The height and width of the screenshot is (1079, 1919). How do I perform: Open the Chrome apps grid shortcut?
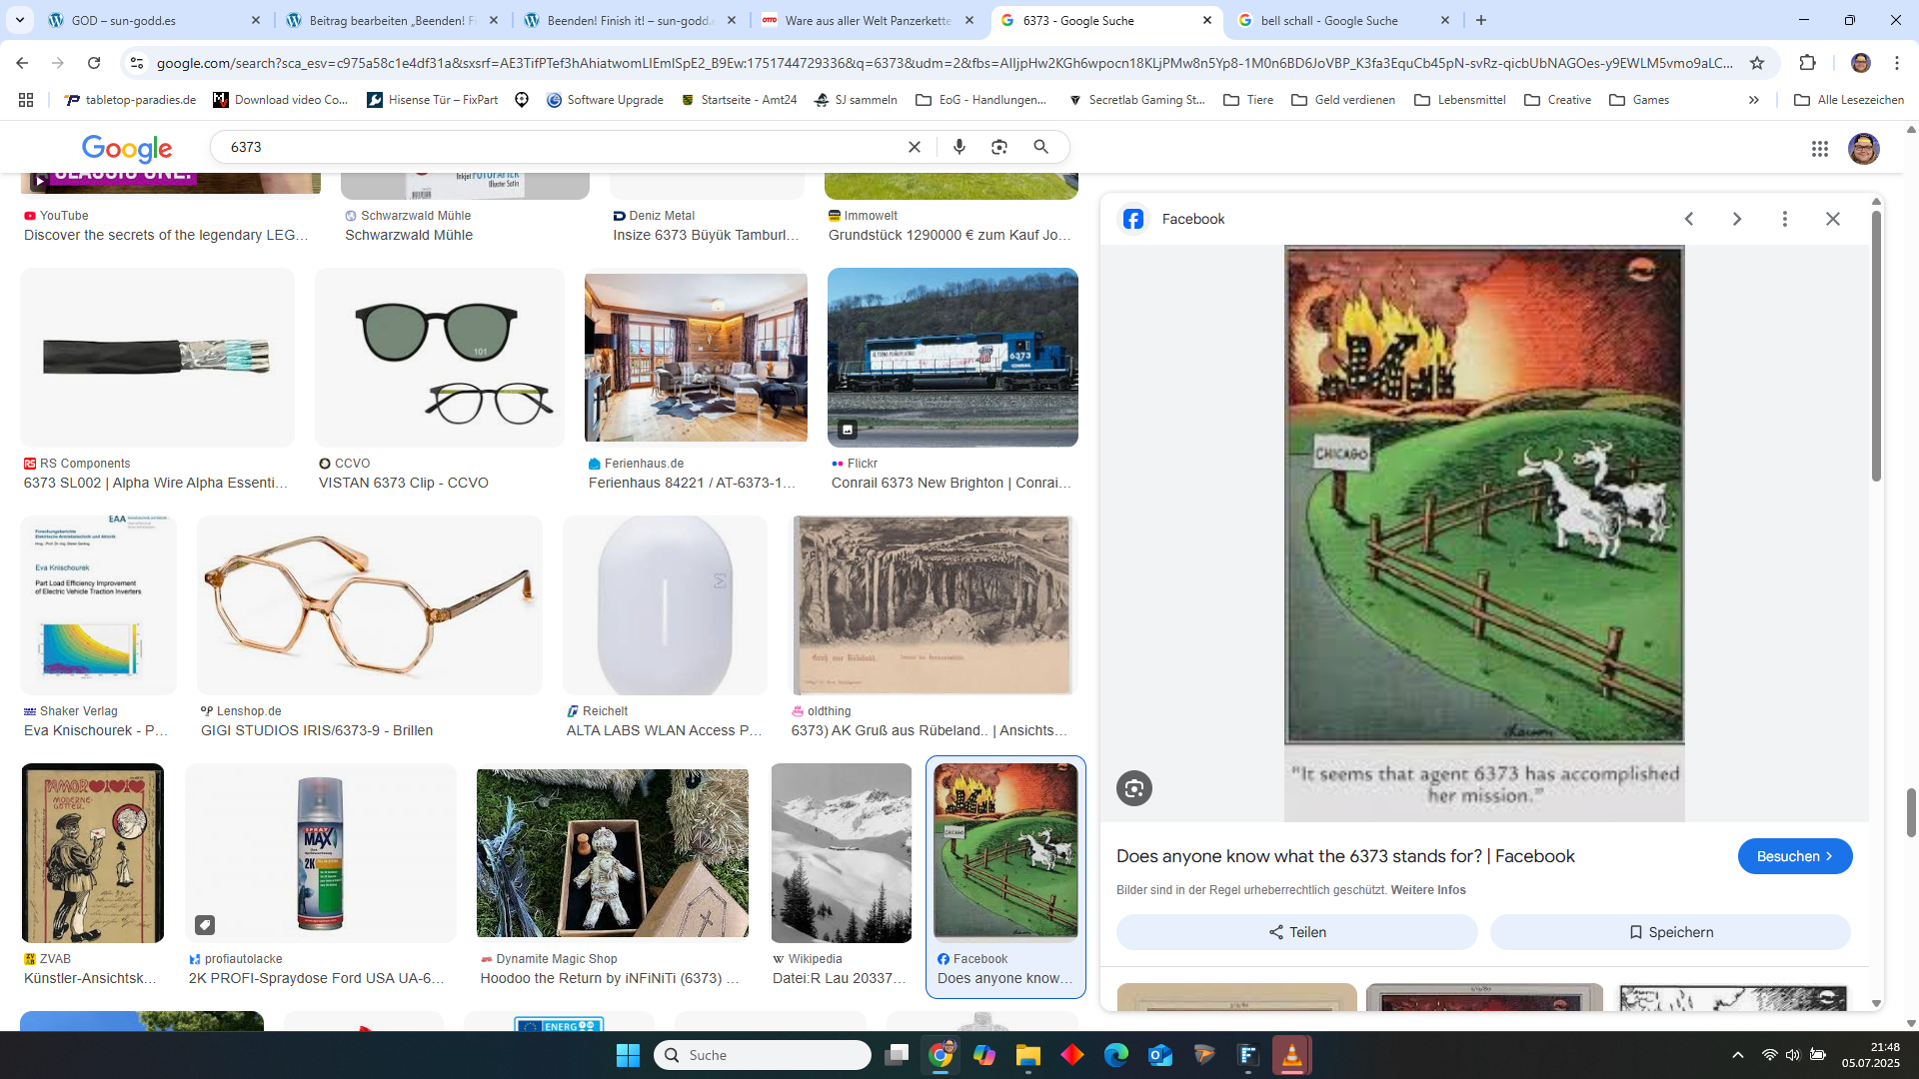point(26,100)
